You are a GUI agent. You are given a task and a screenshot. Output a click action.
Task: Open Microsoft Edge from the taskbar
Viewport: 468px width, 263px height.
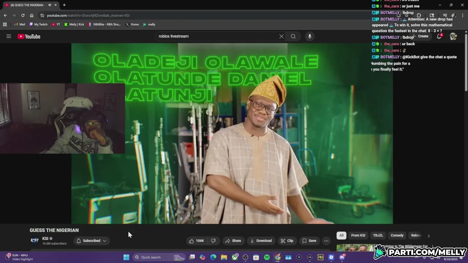click(x=213, y=257)
